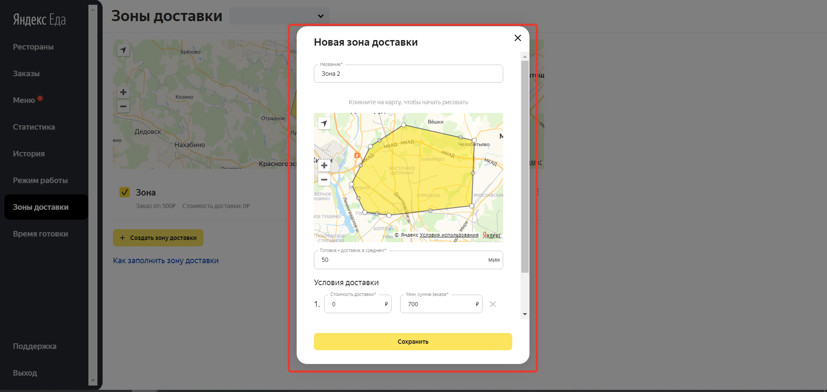The height and width of the screenshot is (392, 827).
Task: Click the Название field with Зона 2
Action: pyautogui.click(x=408, y=74)
